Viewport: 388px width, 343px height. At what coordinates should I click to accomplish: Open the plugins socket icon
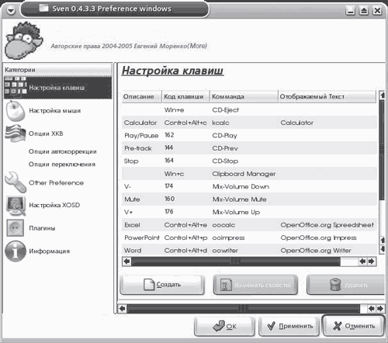[16, 228]
